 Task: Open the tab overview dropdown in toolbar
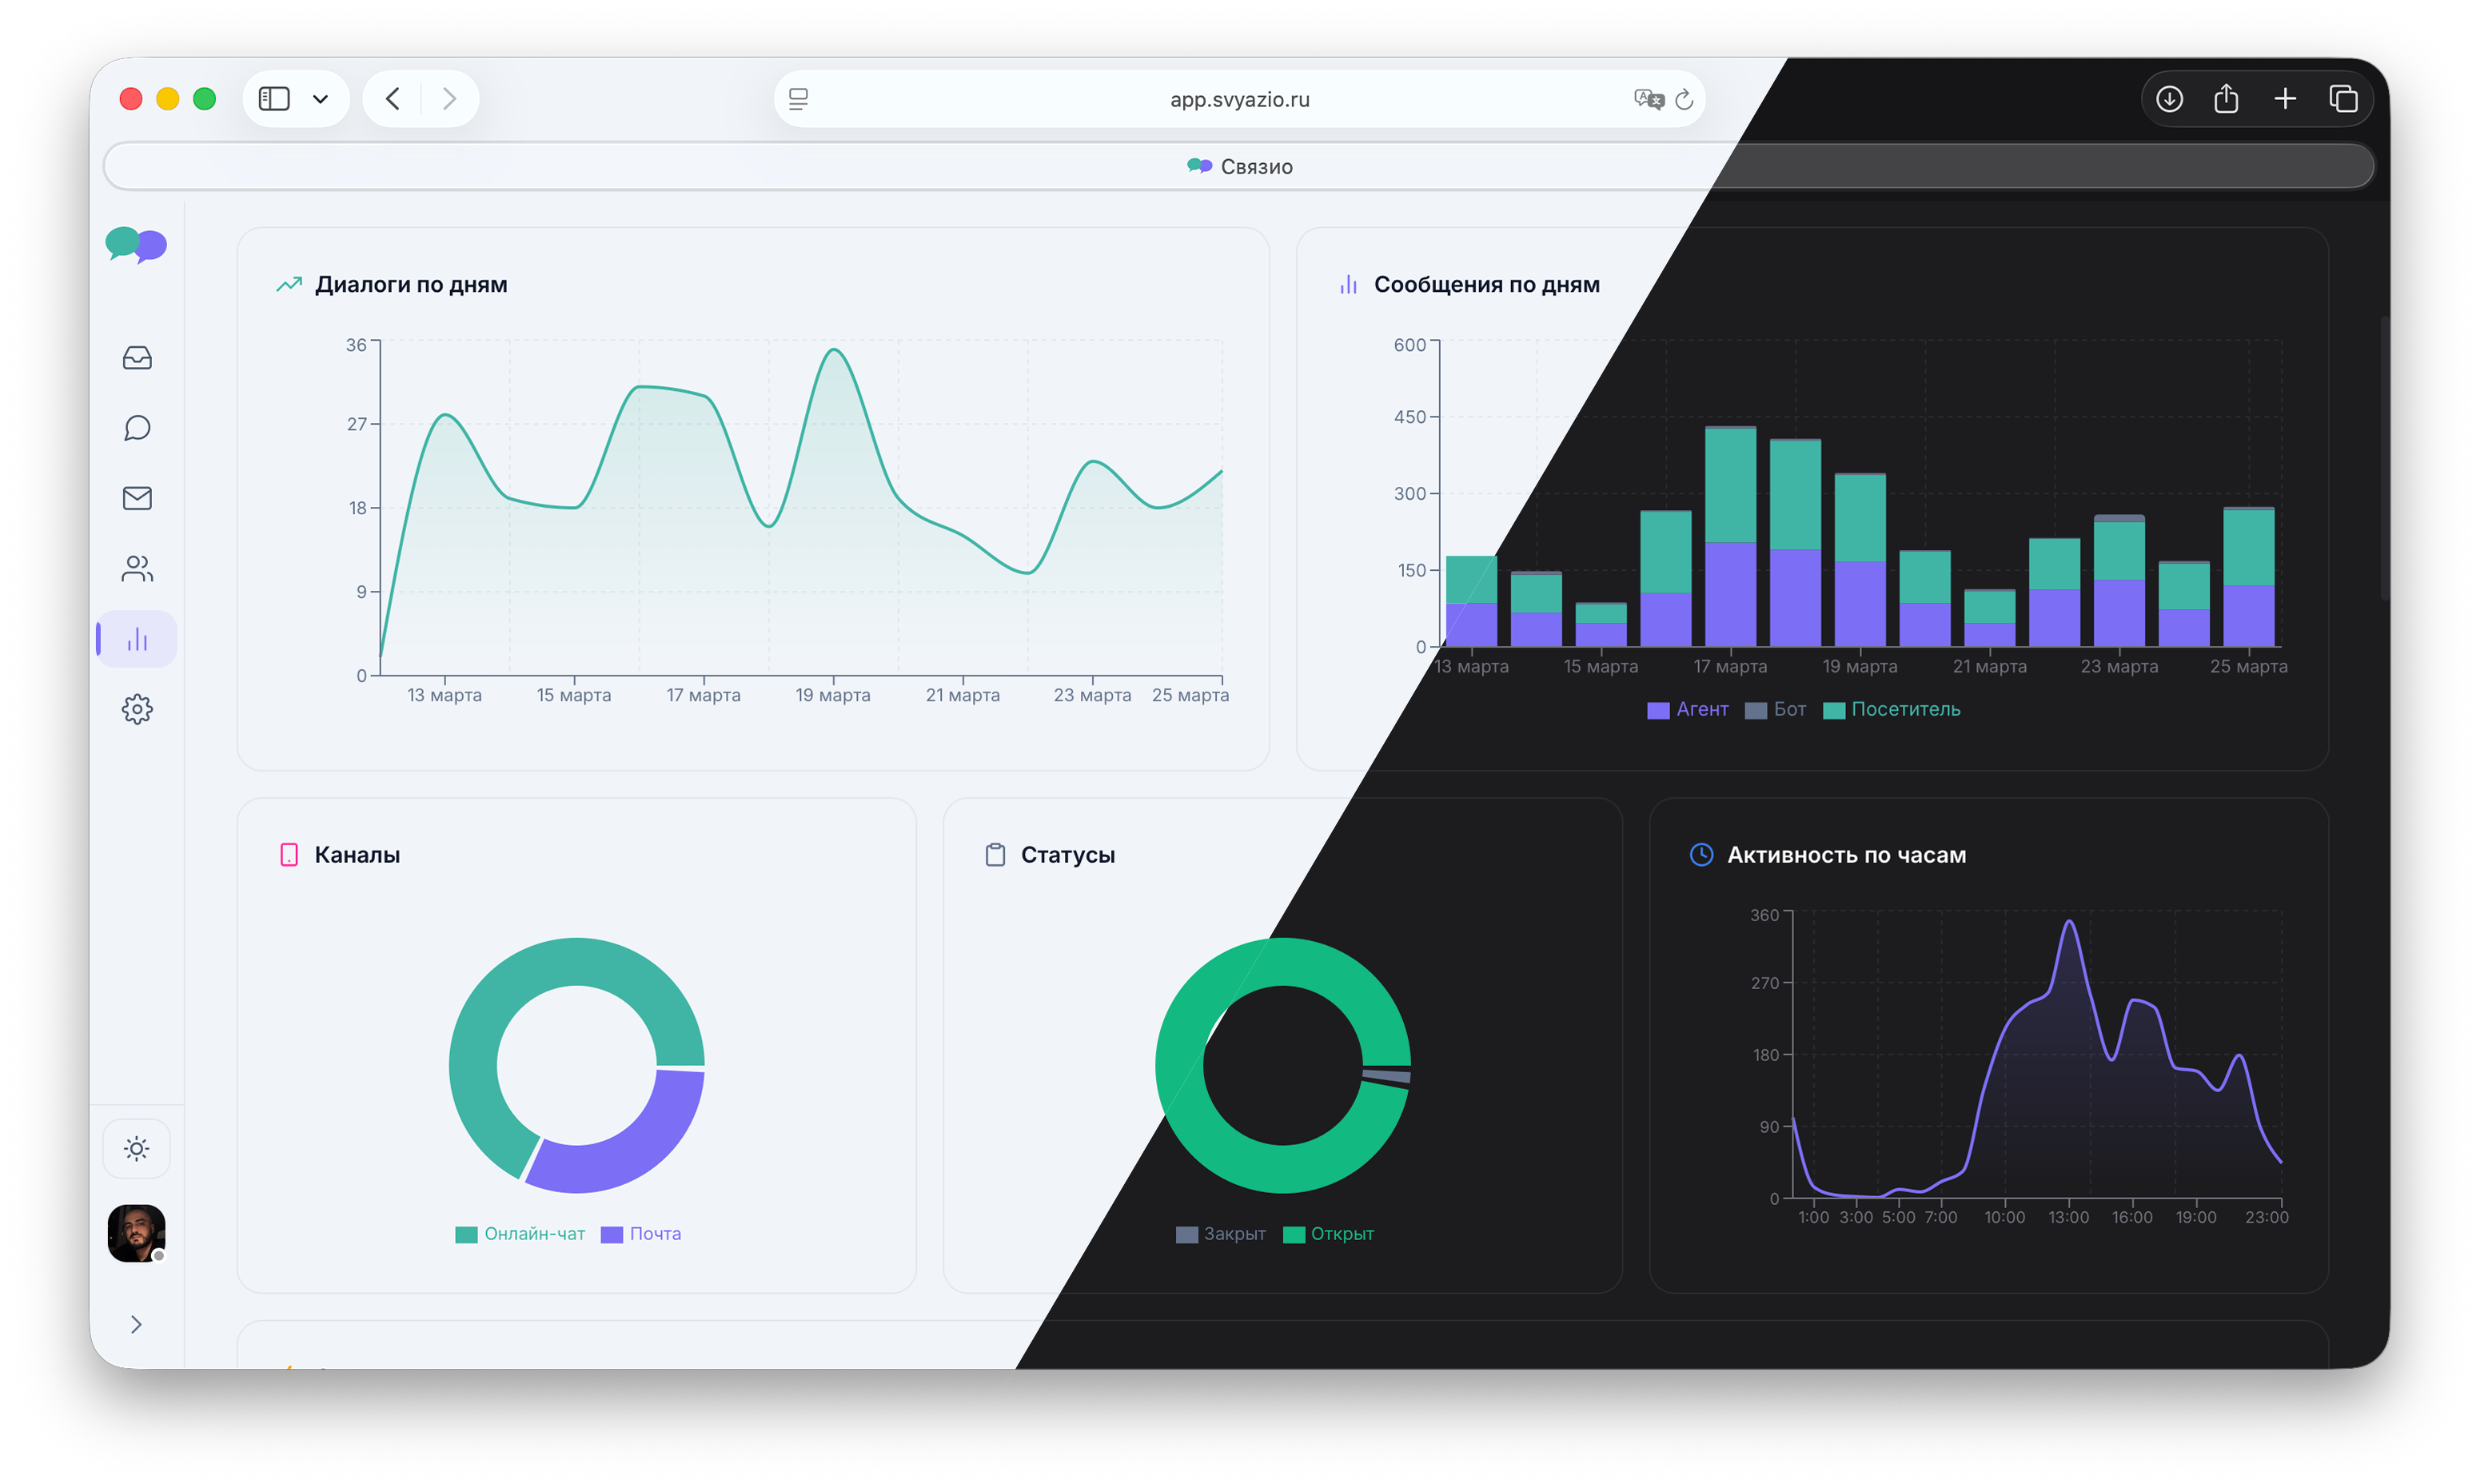pos(321,98)
